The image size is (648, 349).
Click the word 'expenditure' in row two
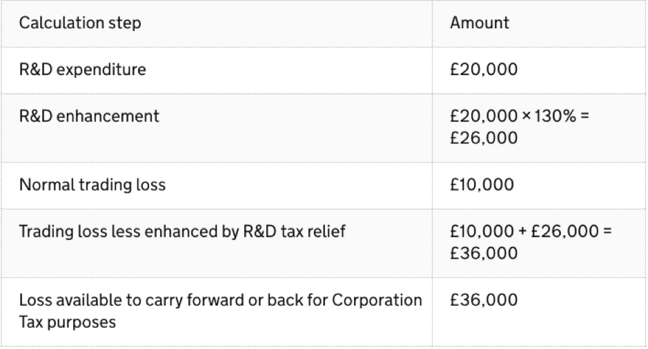(101, 70)
